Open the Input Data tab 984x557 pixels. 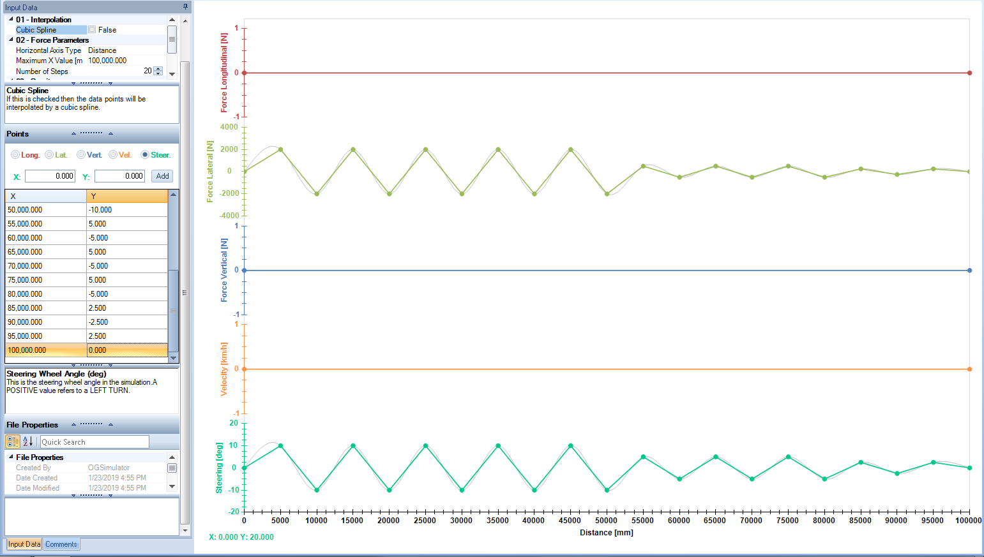click(x=24, y=544)
